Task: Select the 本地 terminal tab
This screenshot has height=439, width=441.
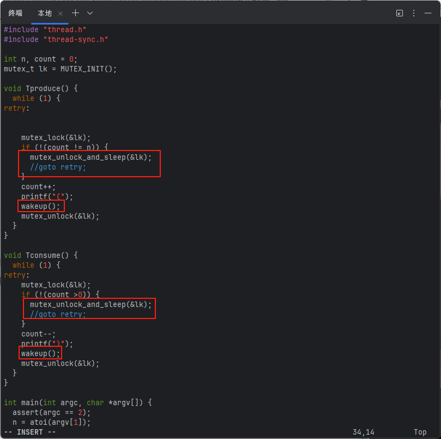Action: click(x=44, y=13)
